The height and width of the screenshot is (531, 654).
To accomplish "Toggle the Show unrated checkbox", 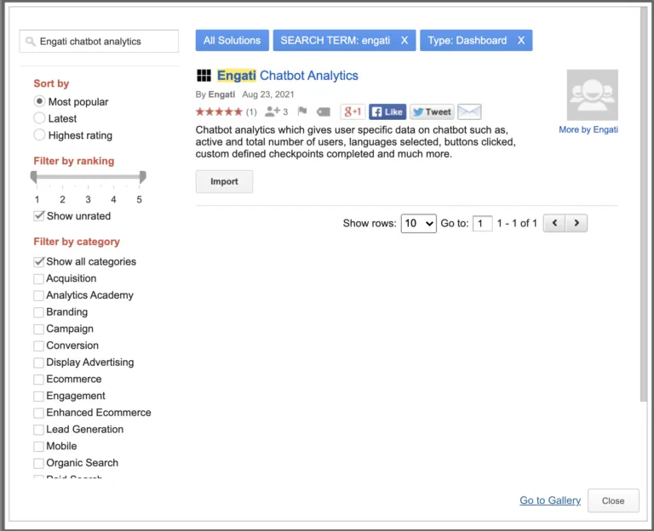I will [x=39, y=216].
